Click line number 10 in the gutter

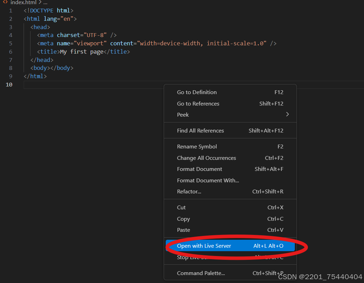[9, 84]
